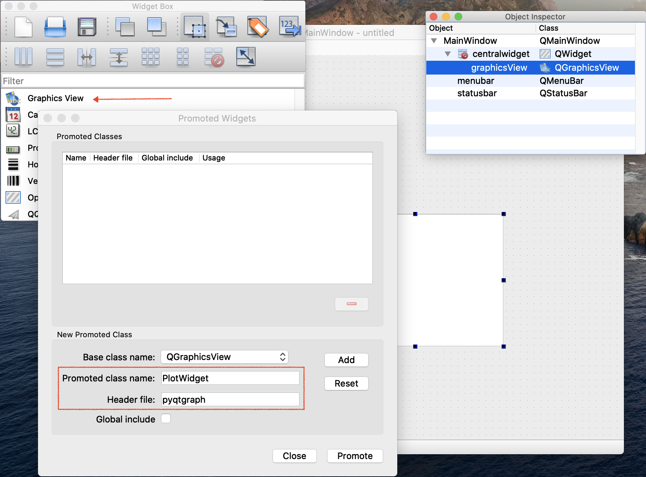Click the Promote button
This screenshot has height=477, width=646.
pyautogui.click(x=355, y=456)
